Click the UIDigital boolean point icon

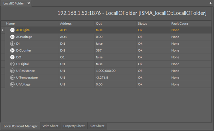(x=12, y=64)
